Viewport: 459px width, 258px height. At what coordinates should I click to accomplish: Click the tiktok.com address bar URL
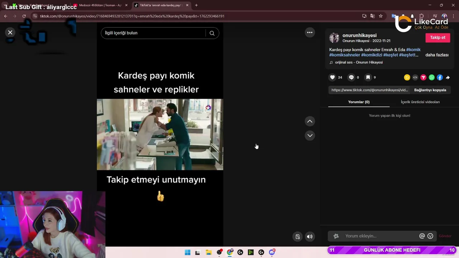[132, 16]
